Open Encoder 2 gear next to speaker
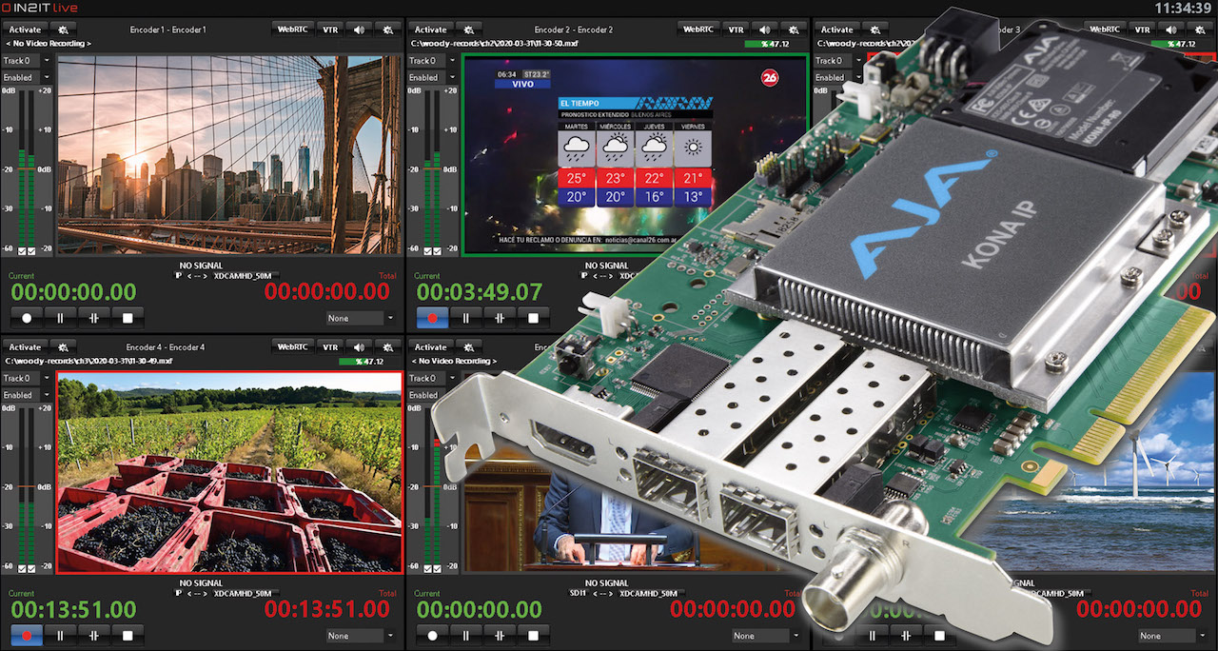 [794, 30]
